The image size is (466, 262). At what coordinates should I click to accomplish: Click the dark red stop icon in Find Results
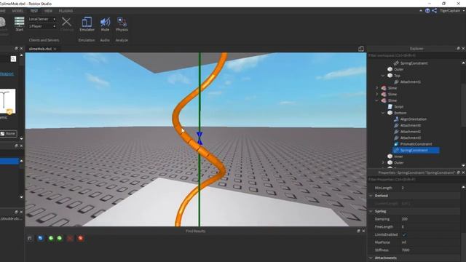[70, 238]
